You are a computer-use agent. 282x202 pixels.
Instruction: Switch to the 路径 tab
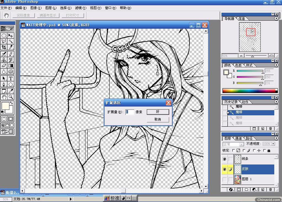pyautogui.click(x=249, y=138)
